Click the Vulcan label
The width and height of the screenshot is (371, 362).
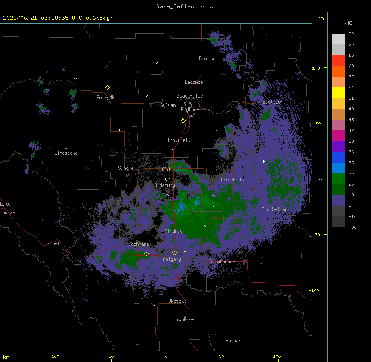coord(233,340)
